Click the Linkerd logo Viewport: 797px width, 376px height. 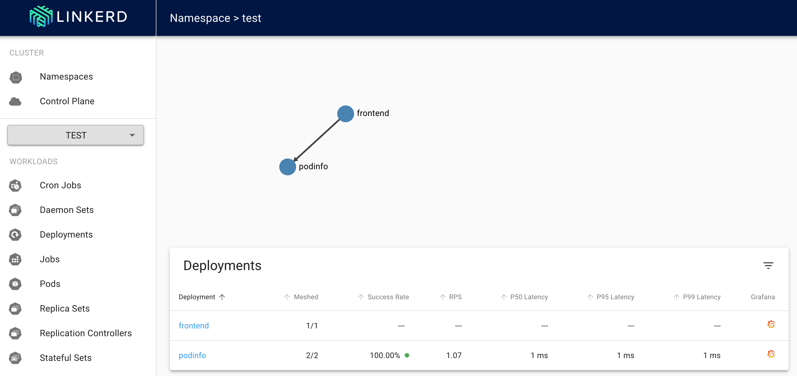[78, 17]
